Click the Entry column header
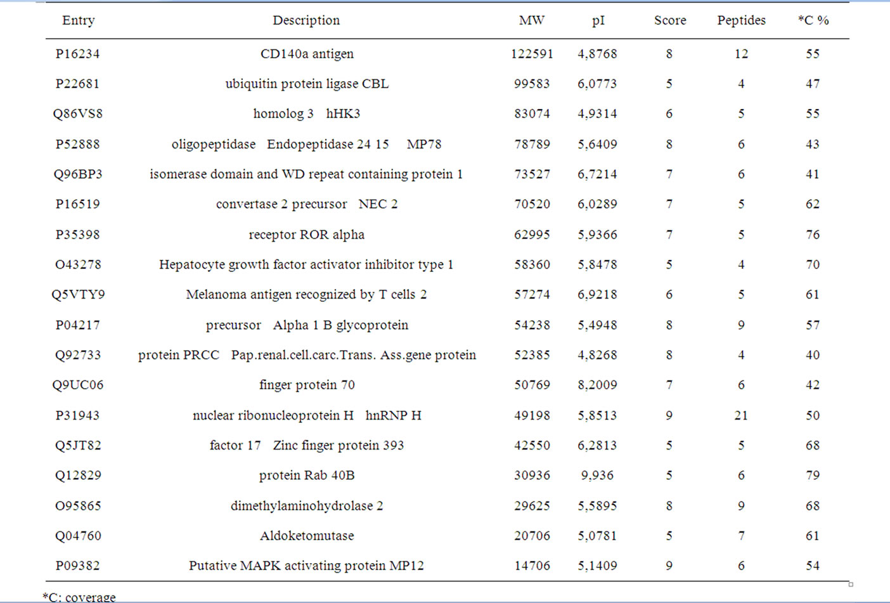Image resolution: width=890 pixels, height=603 pixels. (79, 20)
